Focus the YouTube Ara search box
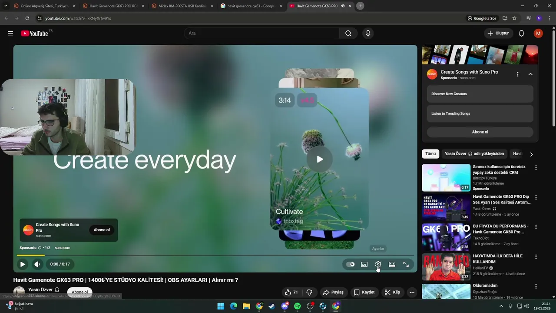The height and width of the screenshot is (313, 556). 261,33
